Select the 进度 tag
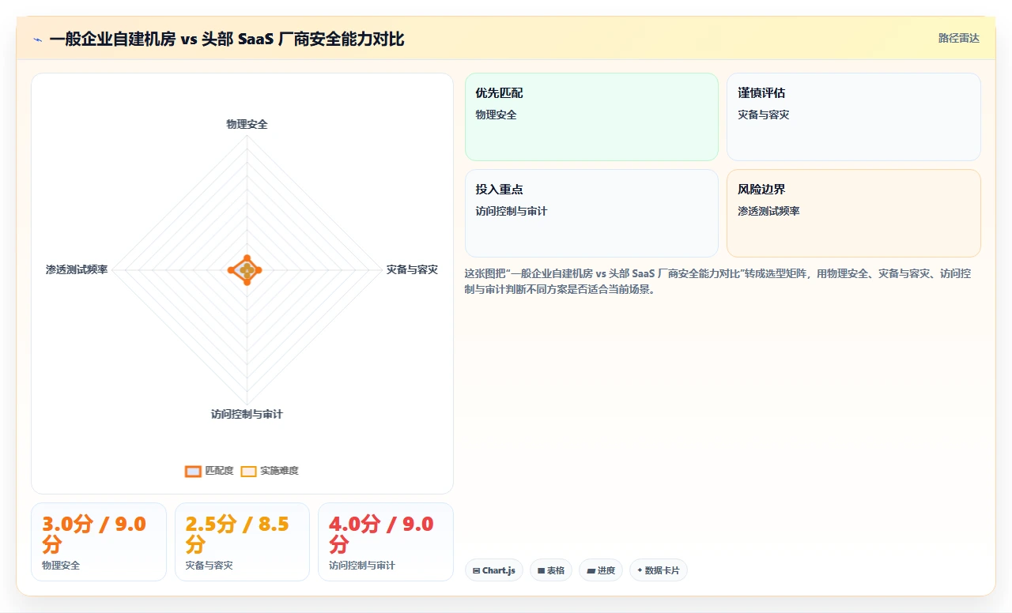The image size is (1012, 613). point(601,570)
